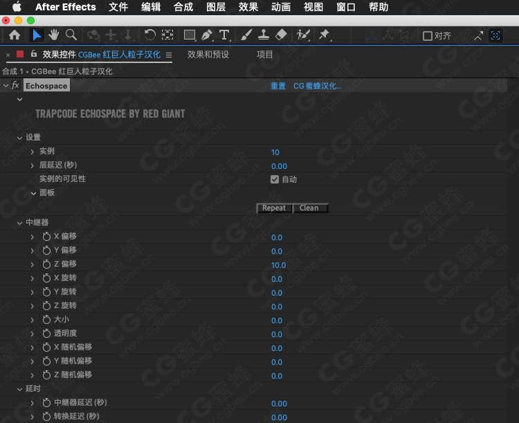Screen dimensions: 519x423
Task: Select the Orbit camera tool
Action: click(x=93, y=35)
